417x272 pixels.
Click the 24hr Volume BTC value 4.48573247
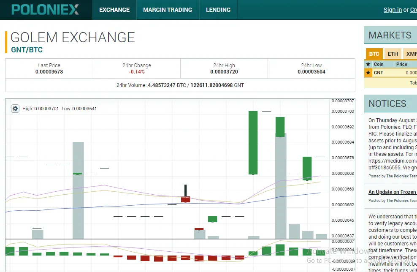coord(162,85)
